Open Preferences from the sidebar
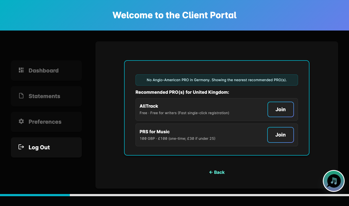This screenshot has width=349, height=206. 46,122
